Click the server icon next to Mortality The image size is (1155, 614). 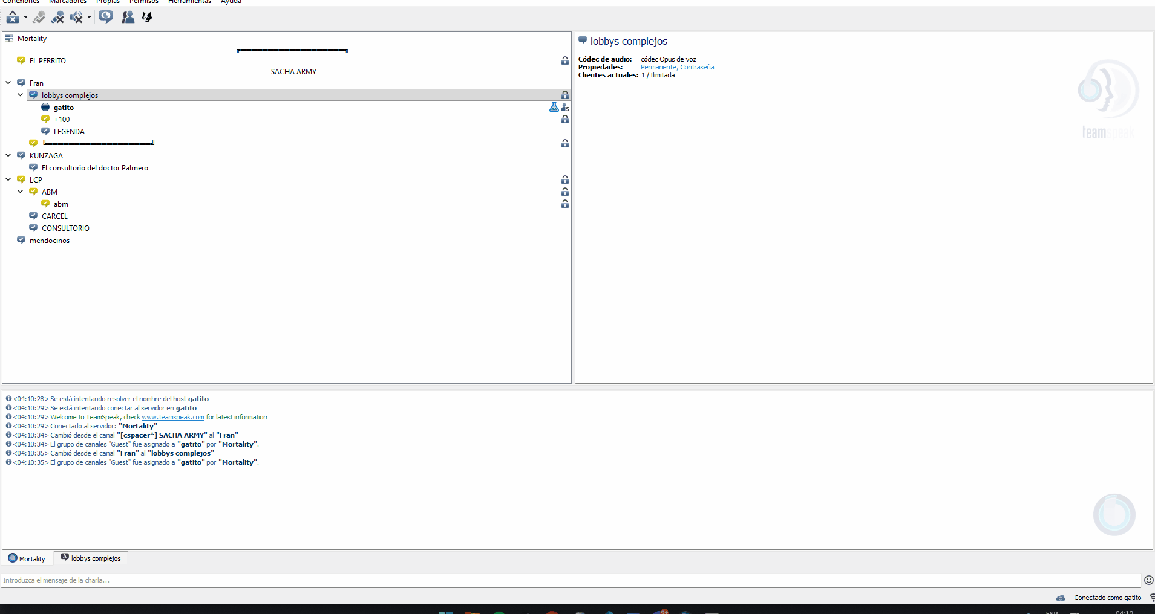tap(9, 38)
